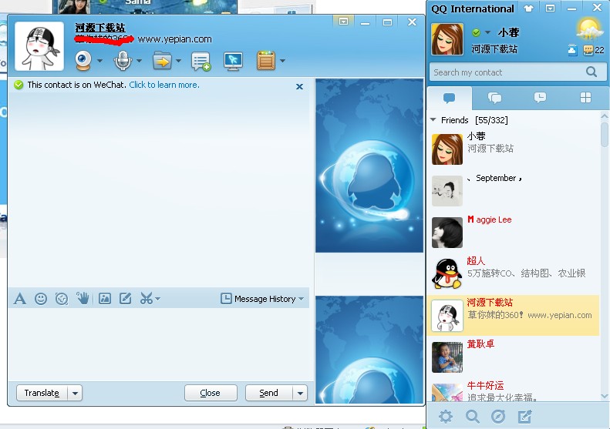
Task: Switch to the Apps grid tab
Action: pos(585,98)
